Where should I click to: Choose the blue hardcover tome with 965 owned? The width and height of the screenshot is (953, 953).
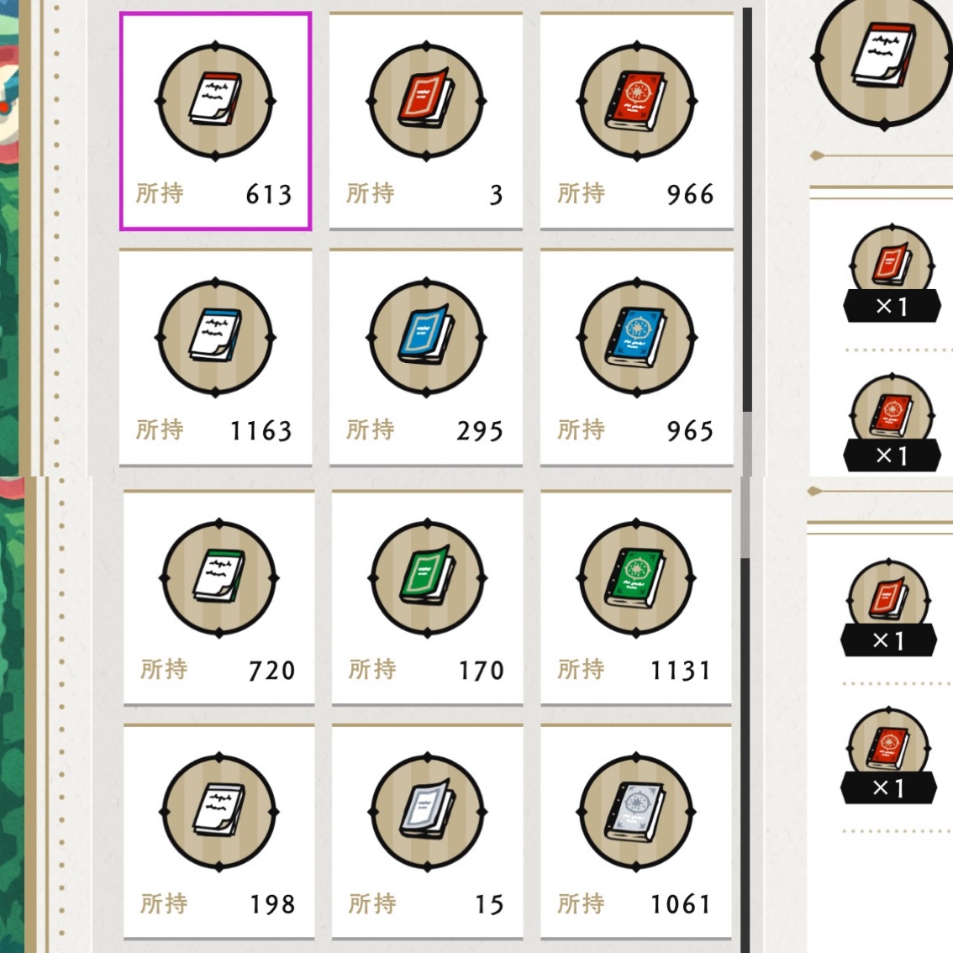tap(636, 357)
